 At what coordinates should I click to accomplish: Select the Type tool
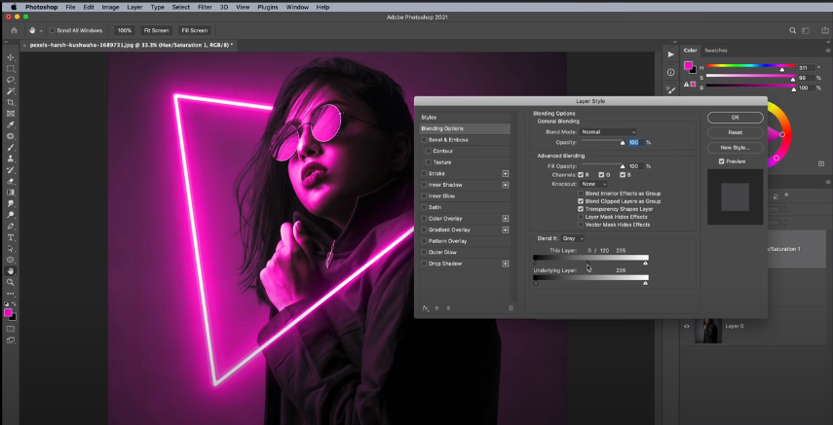(11, 237)
